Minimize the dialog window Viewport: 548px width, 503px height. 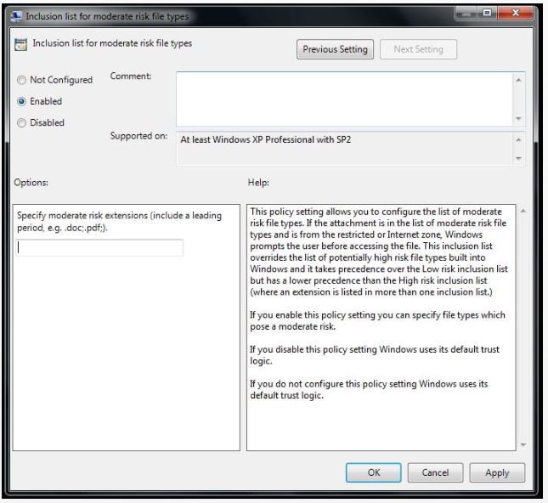(466, 13)
